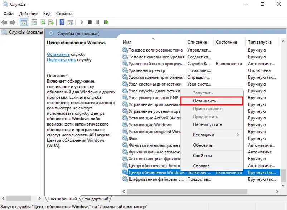The height and width of the screenshot is (210, 287).
Task: Click the blue Help question-mark icon
Action: pyautogui.click(x=62, y=22)
